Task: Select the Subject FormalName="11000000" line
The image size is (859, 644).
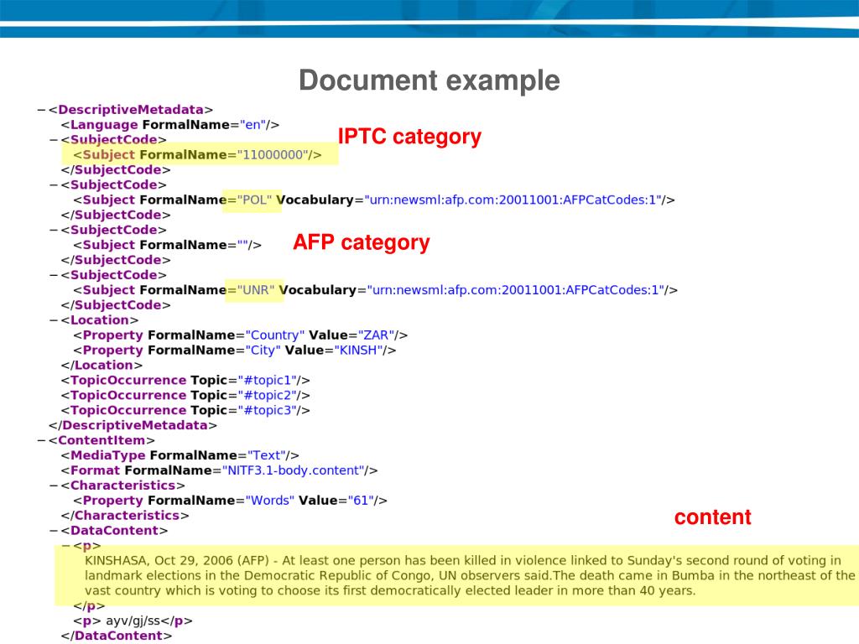Action: (198, 155)
